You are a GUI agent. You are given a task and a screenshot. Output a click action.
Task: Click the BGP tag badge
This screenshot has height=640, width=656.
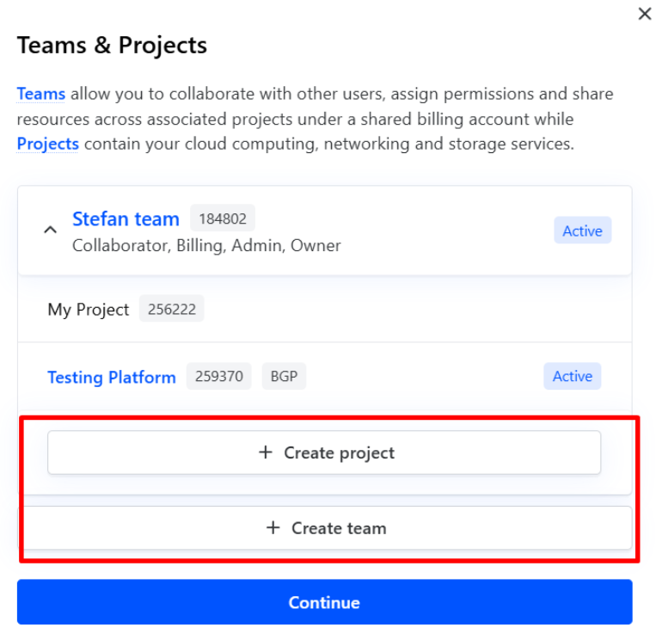pos(284,377)
